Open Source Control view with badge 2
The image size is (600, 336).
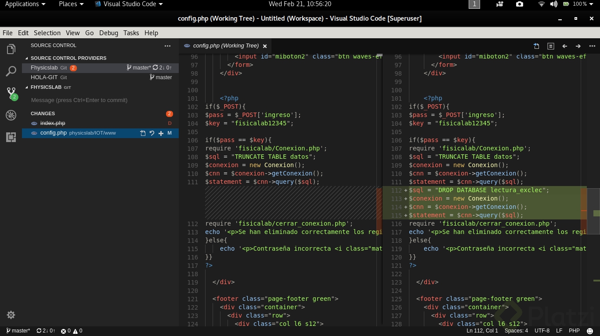[x=11, y=93]
